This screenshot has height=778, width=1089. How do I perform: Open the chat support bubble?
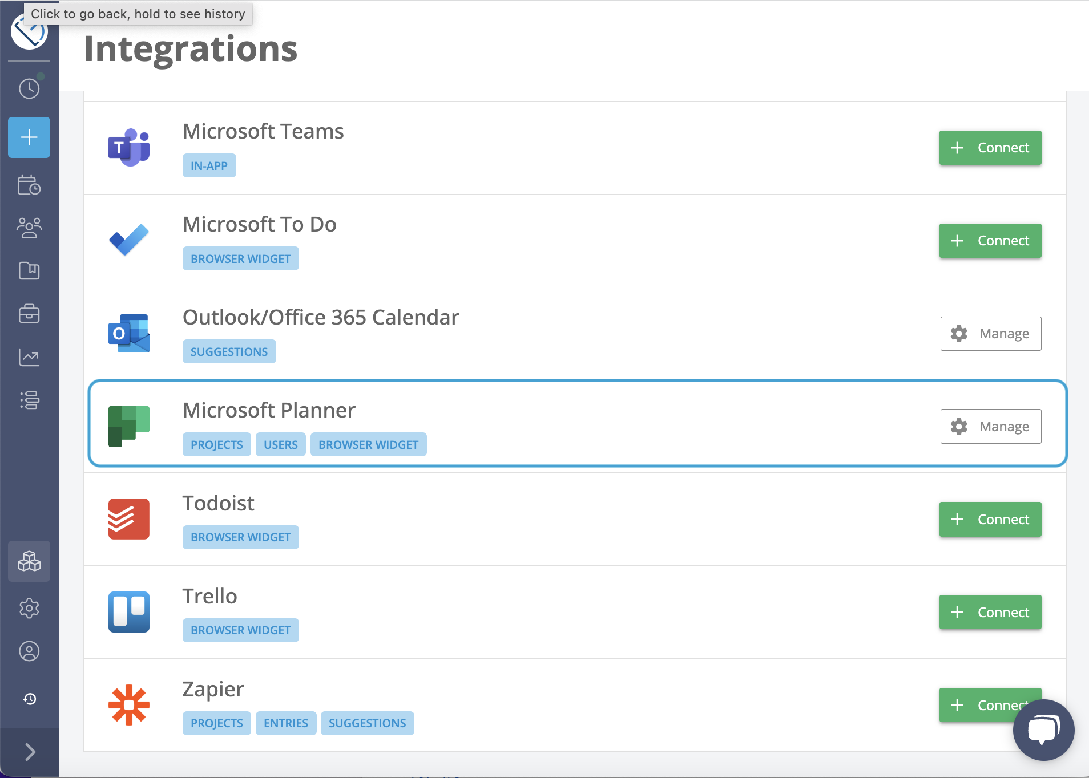click(x=1043, y=730)
